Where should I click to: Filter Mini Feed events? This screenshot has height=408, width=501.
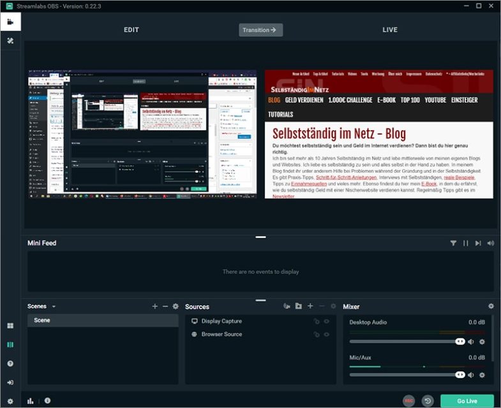[453, 244]
